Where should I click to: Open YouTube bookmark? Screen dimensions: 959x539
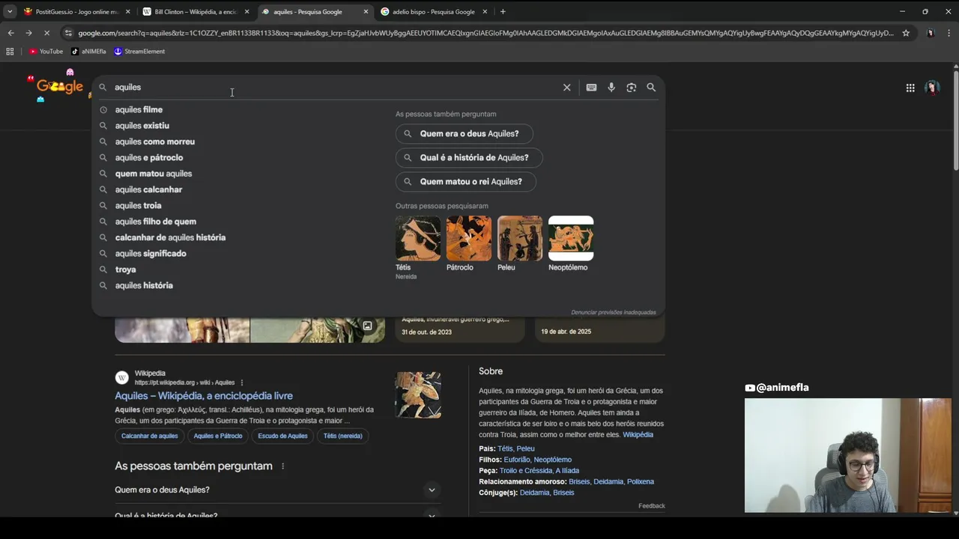[46, 52]
